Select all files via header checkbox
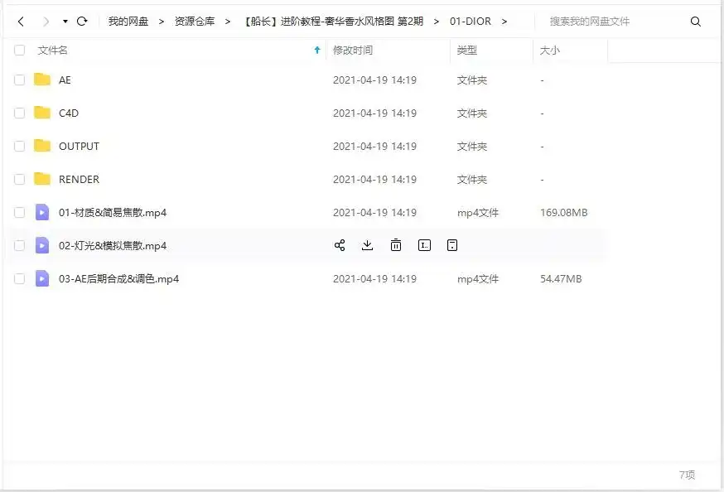724x492 pixels. point(19,50)
